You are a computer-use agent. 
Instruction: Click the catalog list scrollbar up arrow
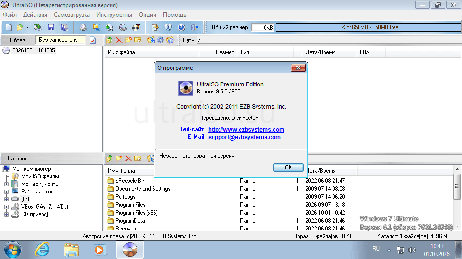click(x=457, y=169)
